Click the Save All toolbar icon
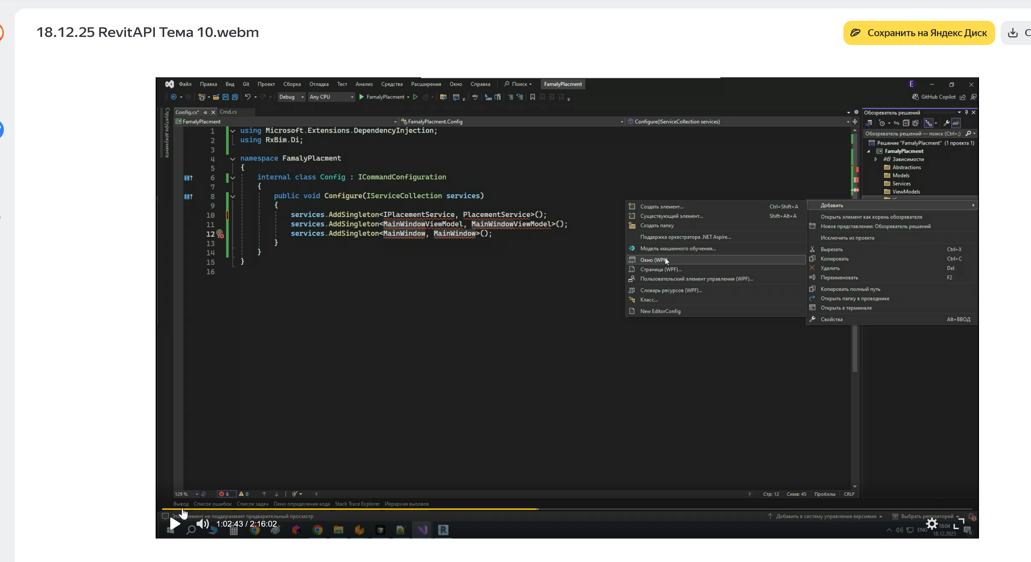 coord(235,97)
